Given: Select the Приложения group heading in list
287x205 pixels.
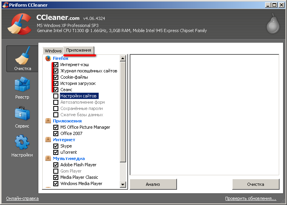Looking at the screenshot, I should [67, 121].
